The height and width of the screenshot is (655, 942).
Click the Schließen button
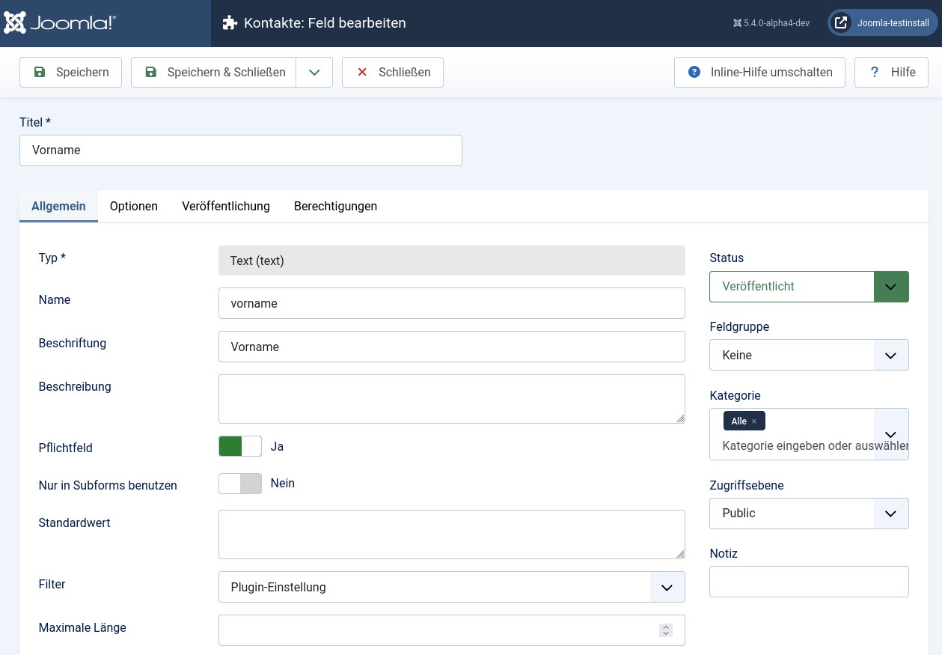(393, 73)
